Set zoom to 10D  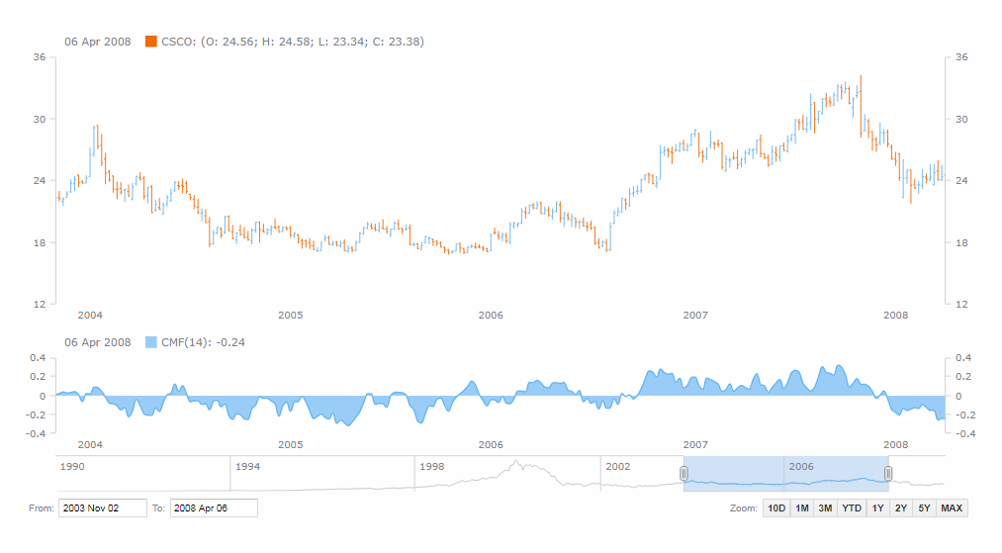776,508
